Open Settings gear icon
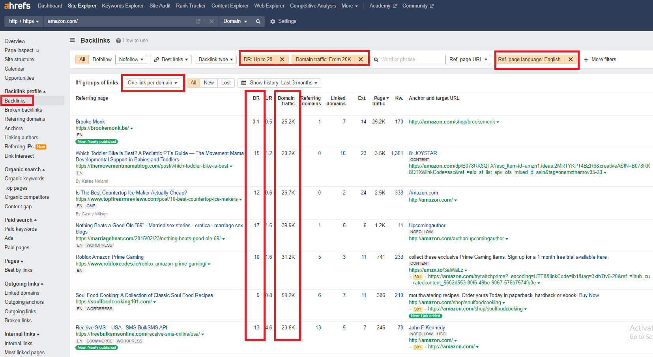The width and height of the screenshot is (653, 357). click(x=273, y=21)
